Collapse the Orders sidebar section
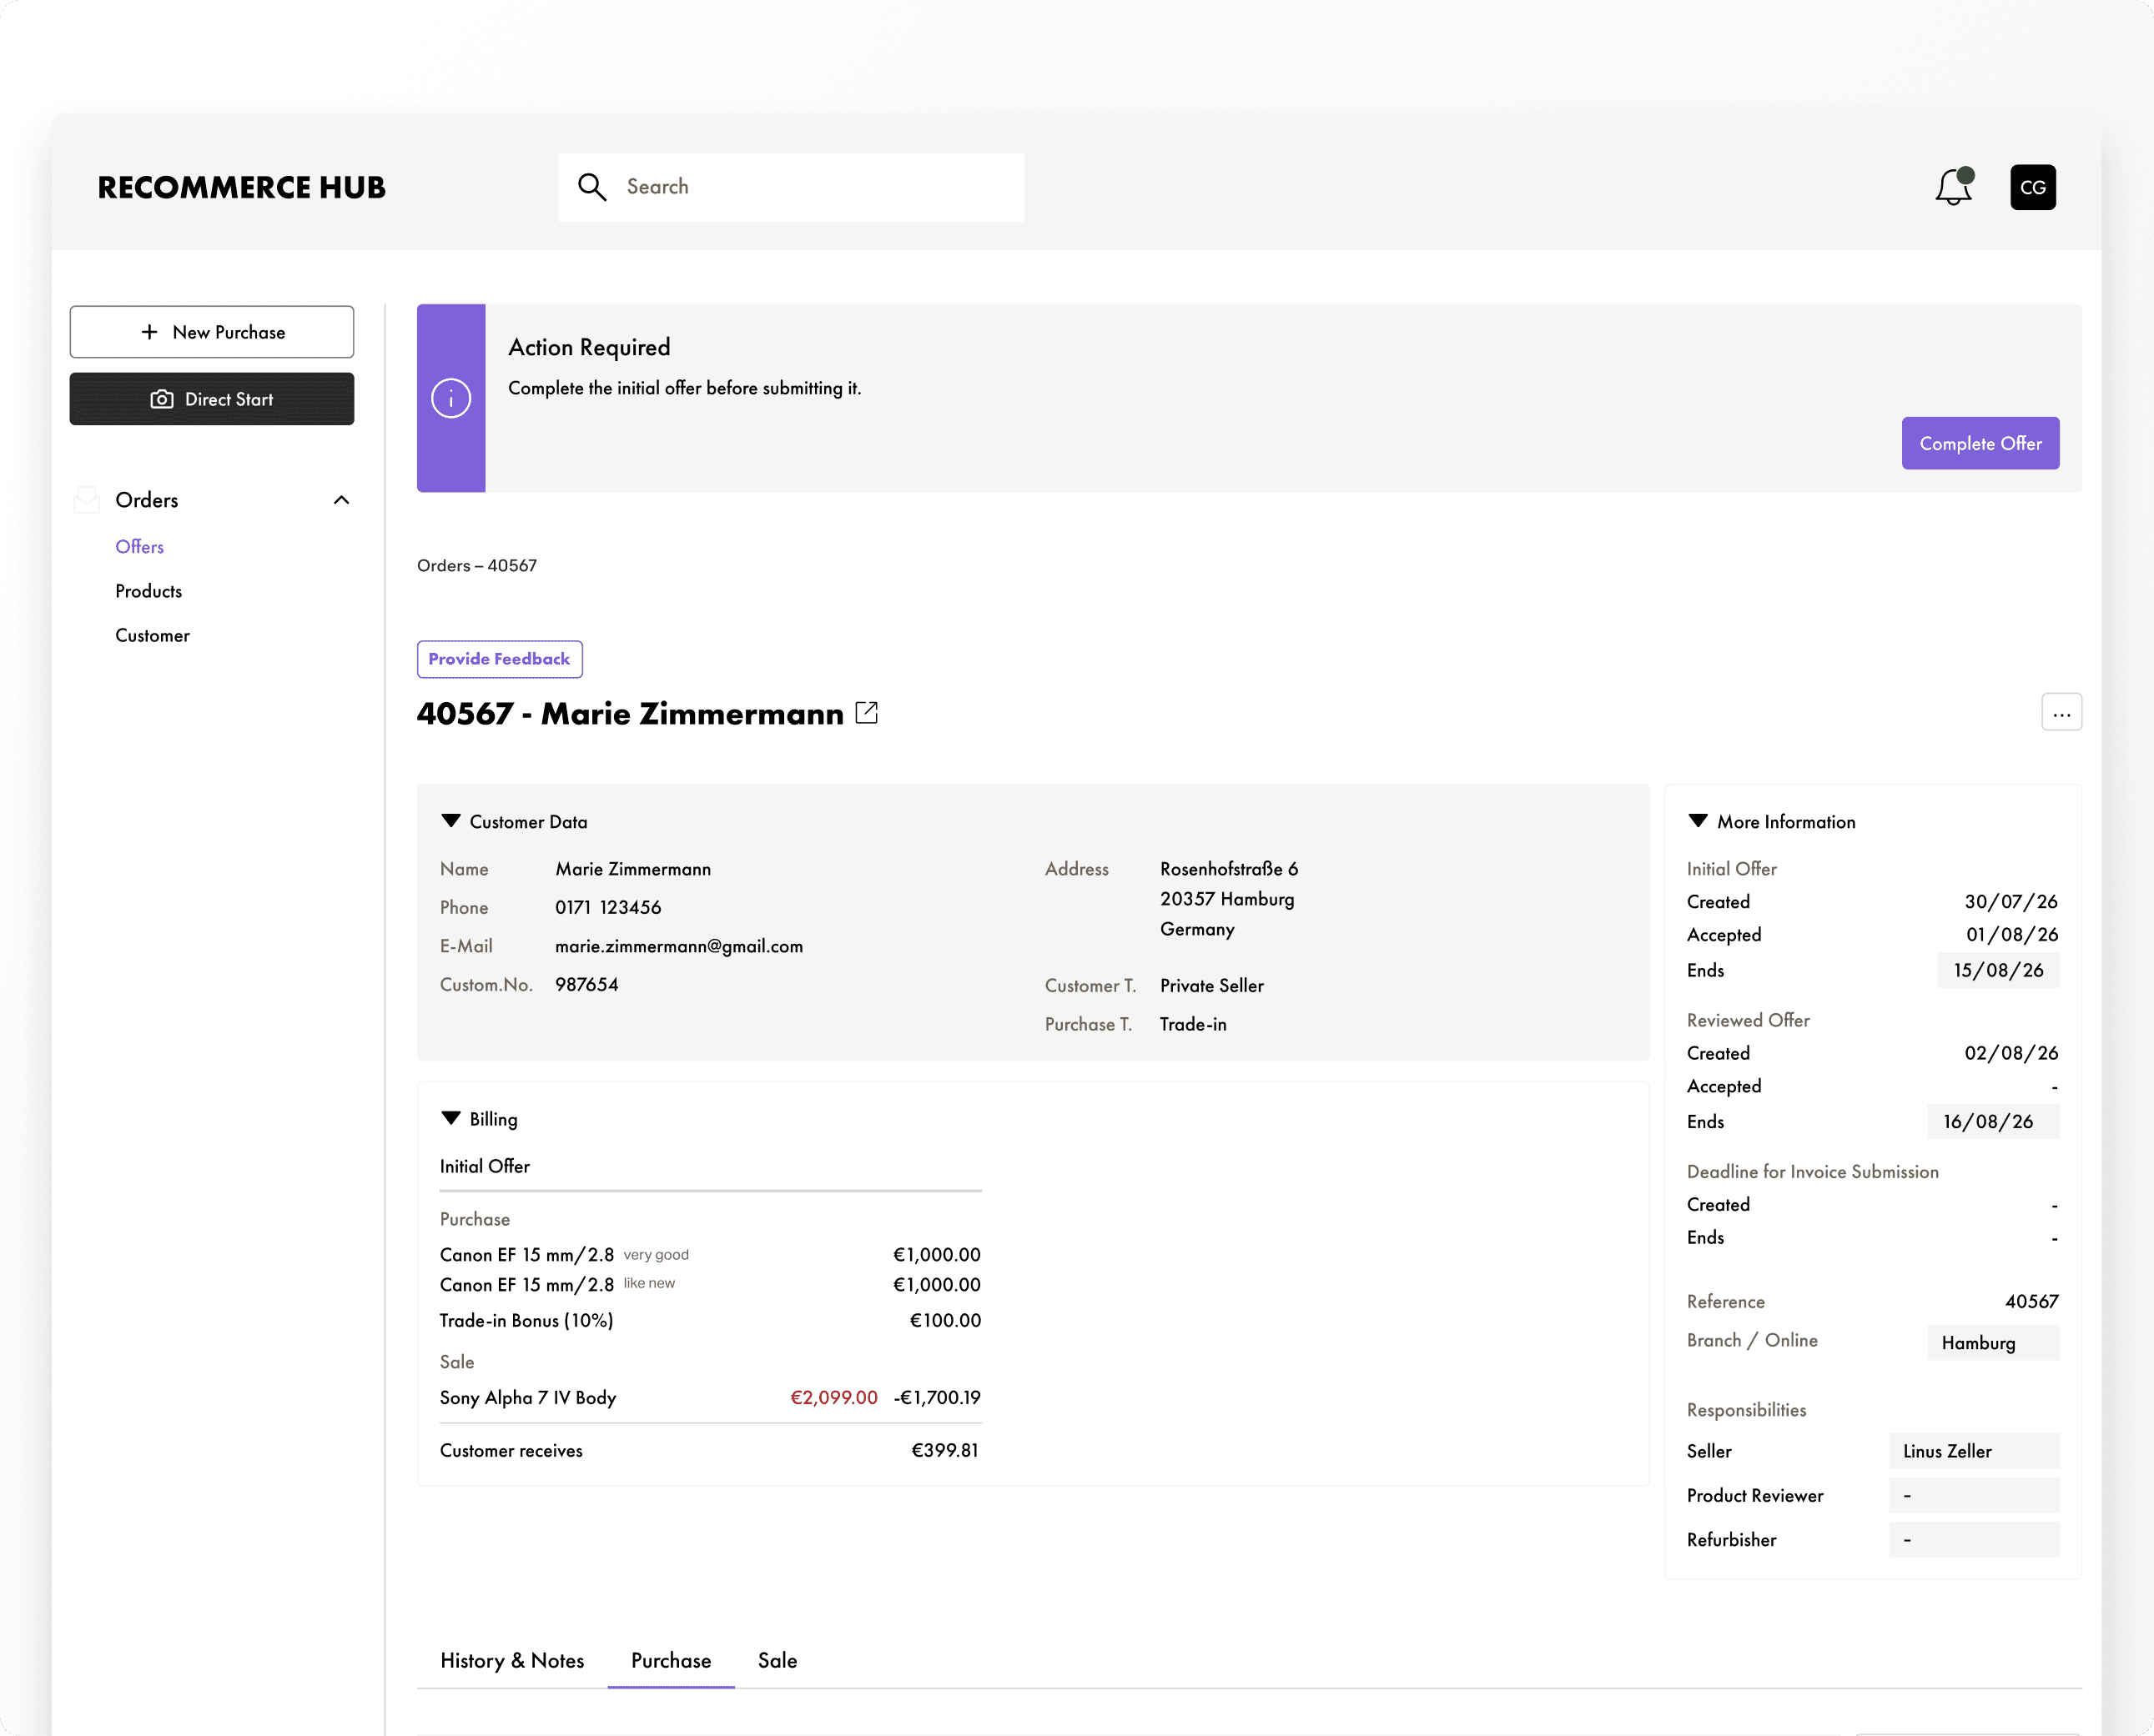Viewport: 2154px width, 1736px height. [x=341, y=500]
